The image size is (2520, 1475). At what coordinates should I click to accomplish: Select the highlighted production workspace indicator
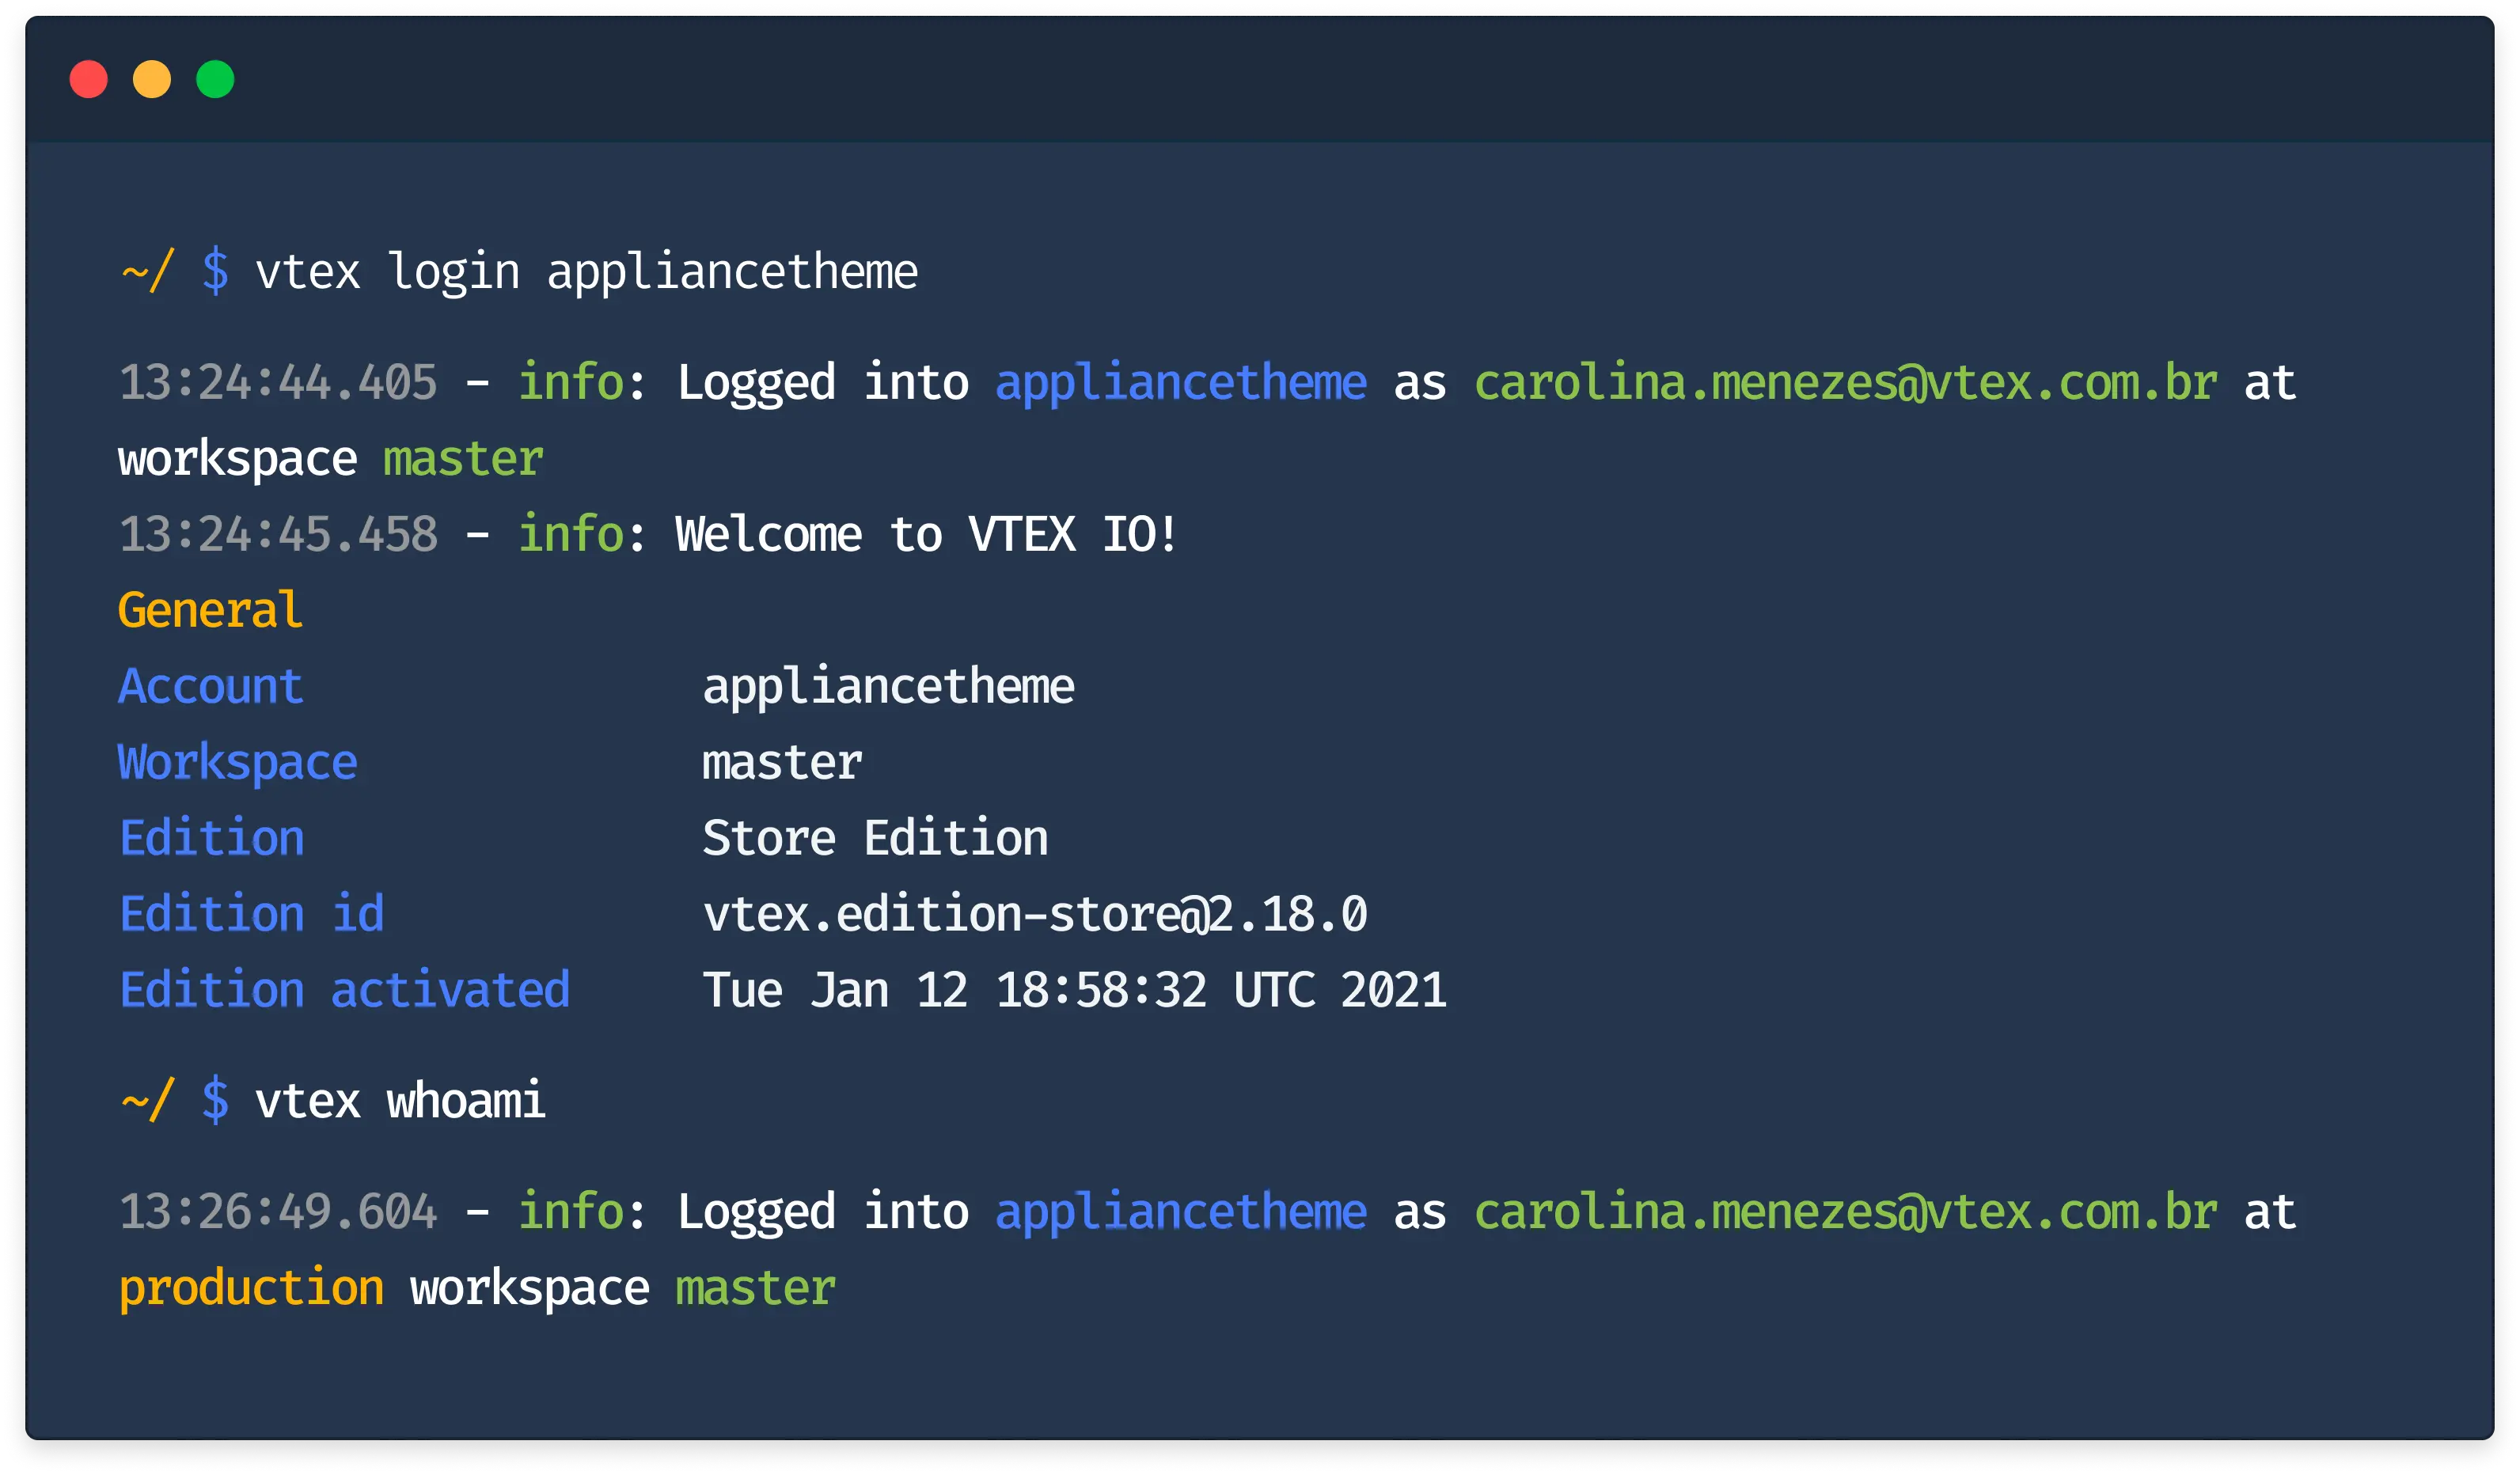(250, 1286)
